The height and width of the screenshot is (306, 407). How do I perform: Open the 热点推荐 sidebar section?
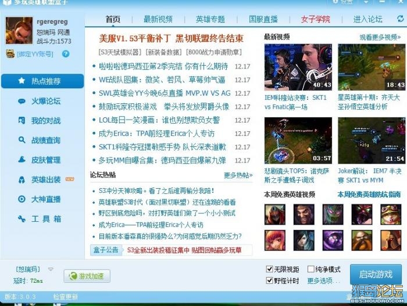(42, 81)
